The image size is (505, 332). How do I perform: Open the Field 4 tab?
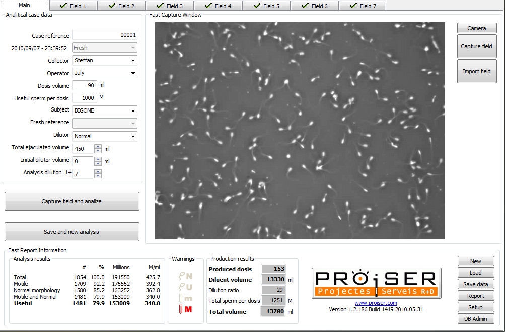[x=218, y=6]
